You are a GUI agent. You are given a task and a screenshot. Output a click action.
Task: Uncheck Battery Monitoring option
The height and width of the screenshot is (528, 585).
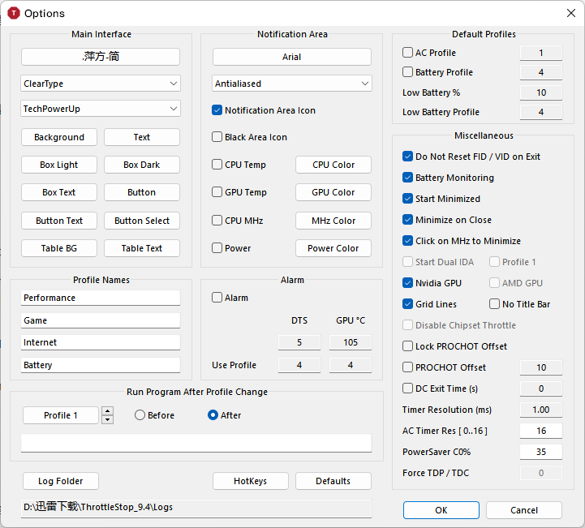pyautogui.click(x=408, y=178)
